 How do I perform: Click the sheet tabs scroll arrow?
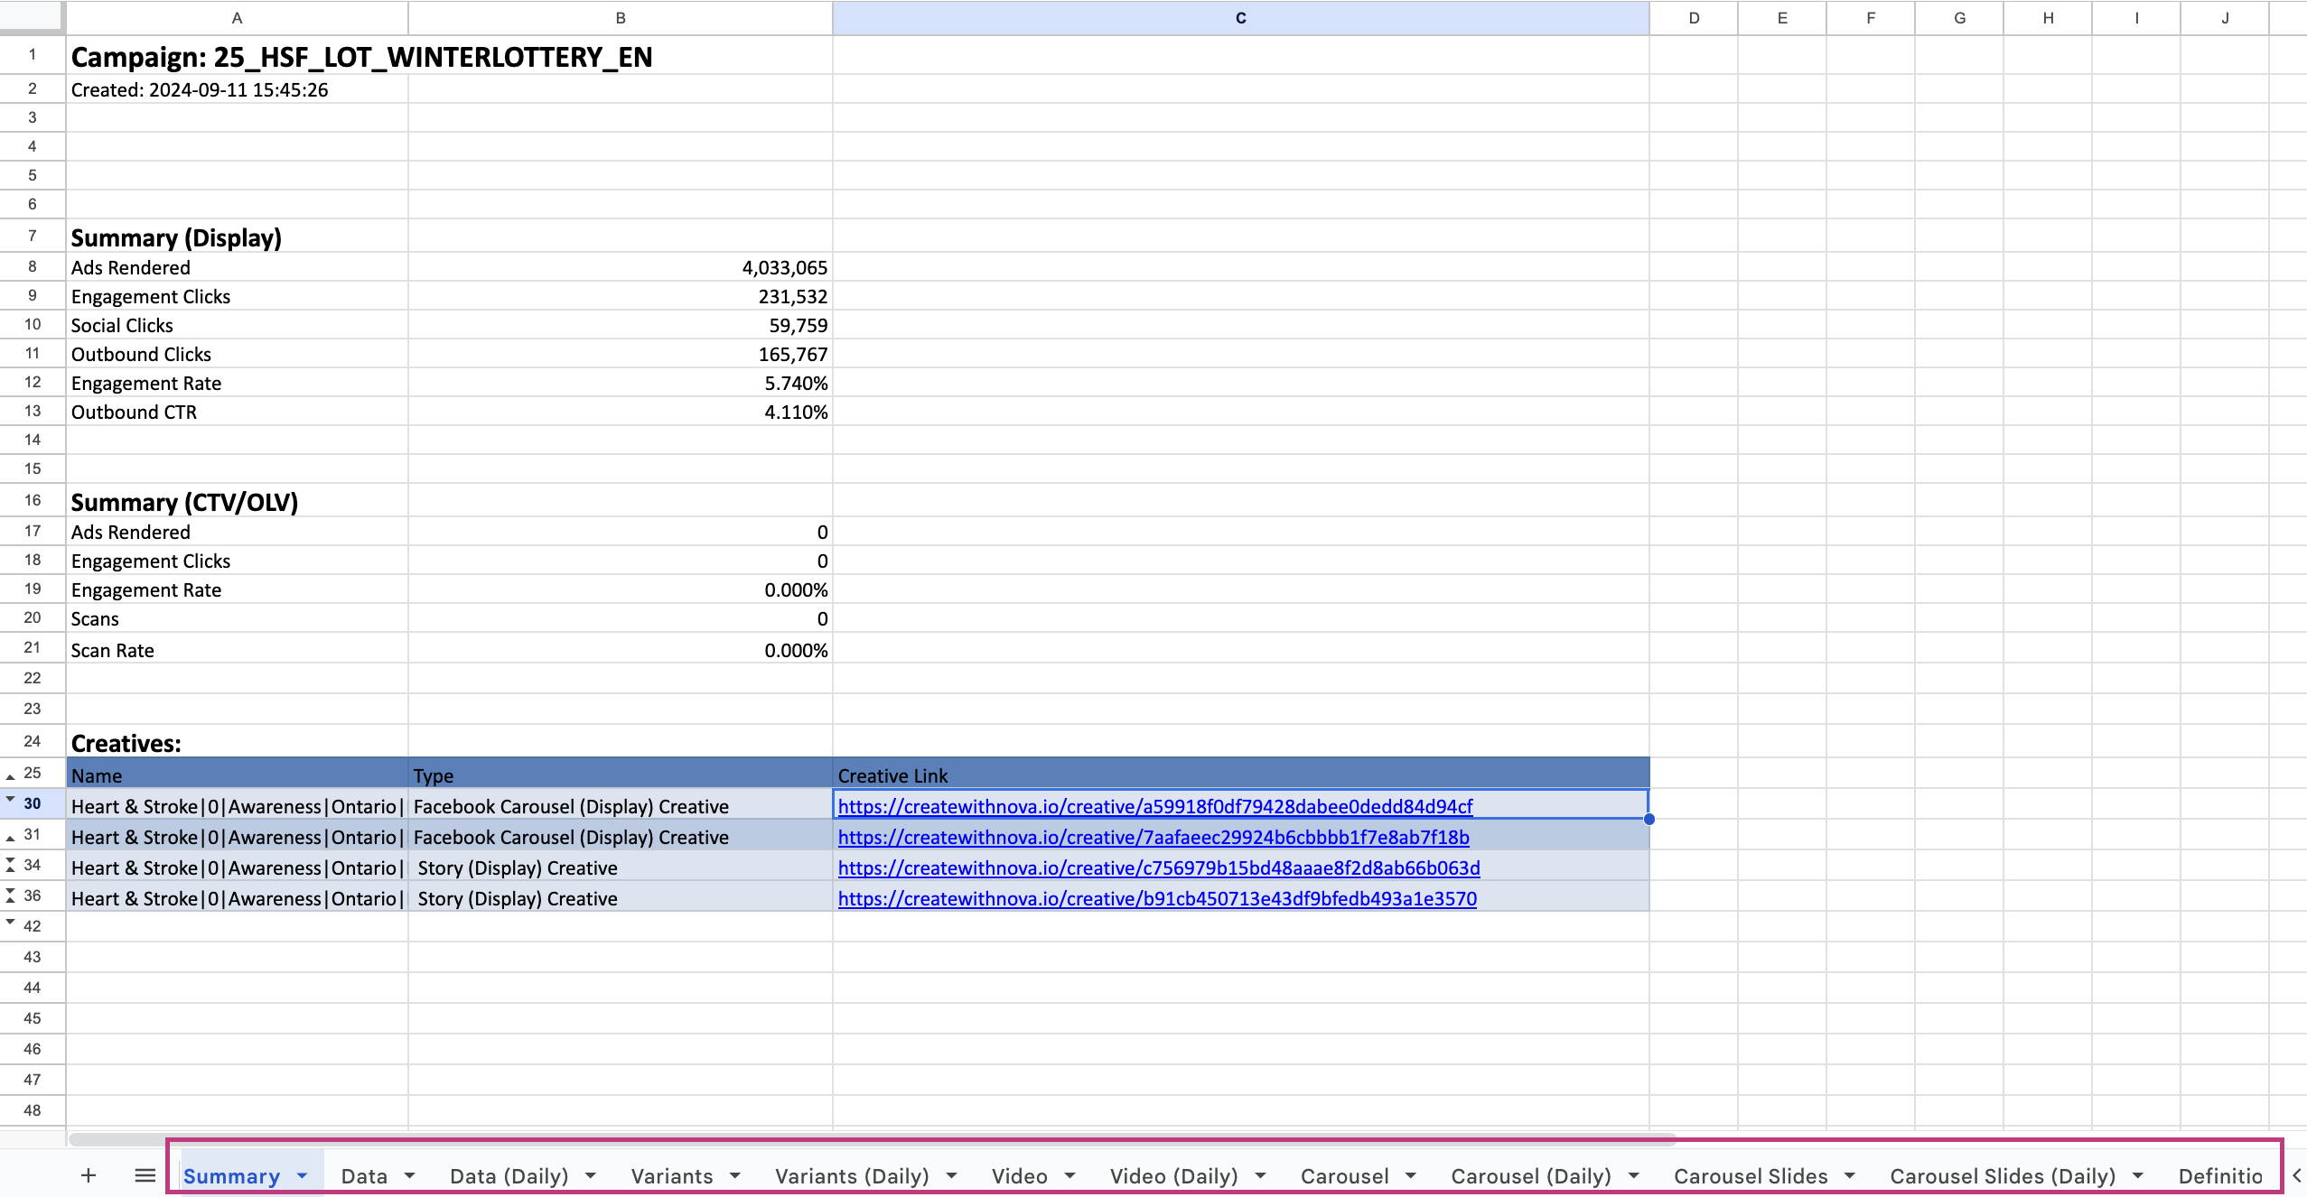click(x=2295, y=1175)
